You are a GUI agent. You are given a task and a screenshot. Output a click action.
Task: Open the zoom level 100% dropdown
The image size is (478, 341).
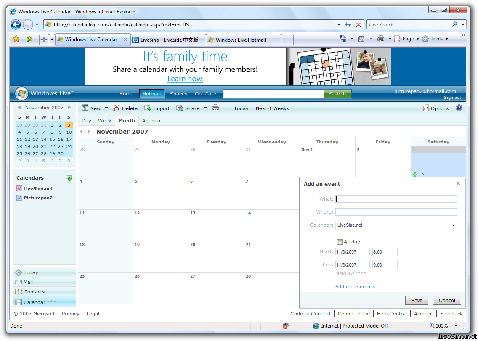coord(456,326)
